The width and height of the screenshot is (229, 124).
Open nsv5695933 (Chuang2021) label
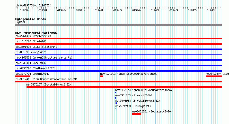click(x=133, y=106)
